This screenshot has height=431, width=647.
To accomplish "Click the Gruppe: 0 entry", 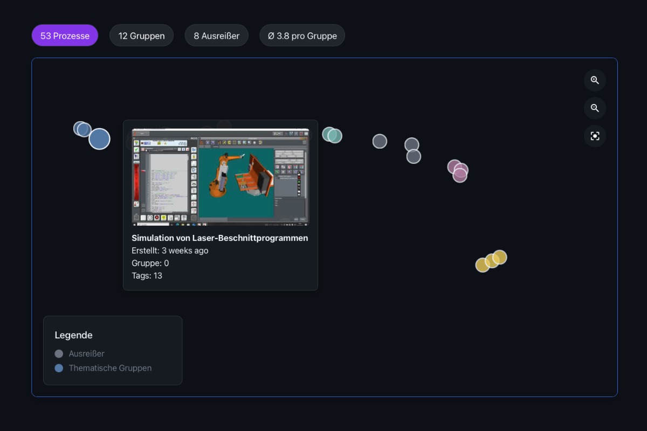I will point(150,263).
